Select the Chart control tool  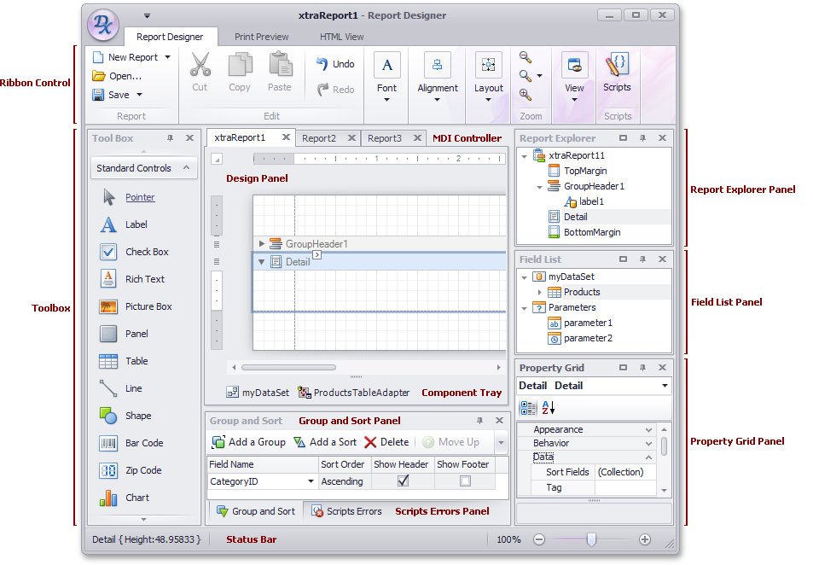(x=124, y=498)
